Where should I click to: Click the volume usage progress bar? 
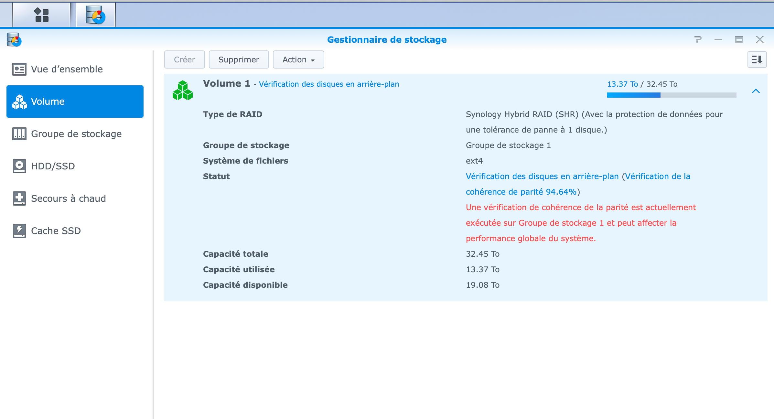(x=672, y=95)
